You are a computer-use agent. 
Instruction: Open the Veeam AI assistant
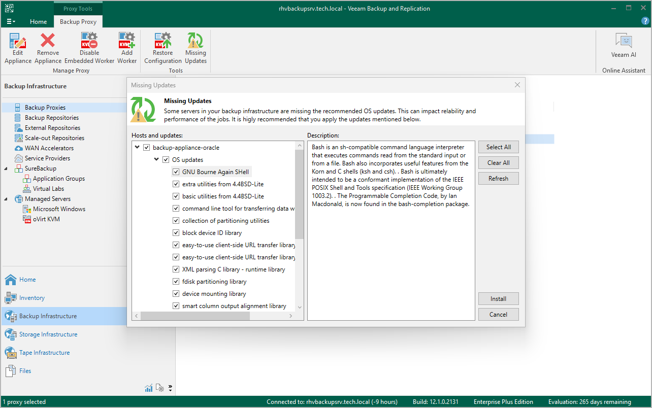[624, 46]
